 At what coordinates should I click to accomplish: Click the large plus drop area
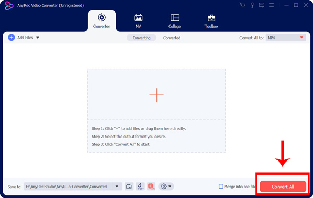[x=156, y=95]
